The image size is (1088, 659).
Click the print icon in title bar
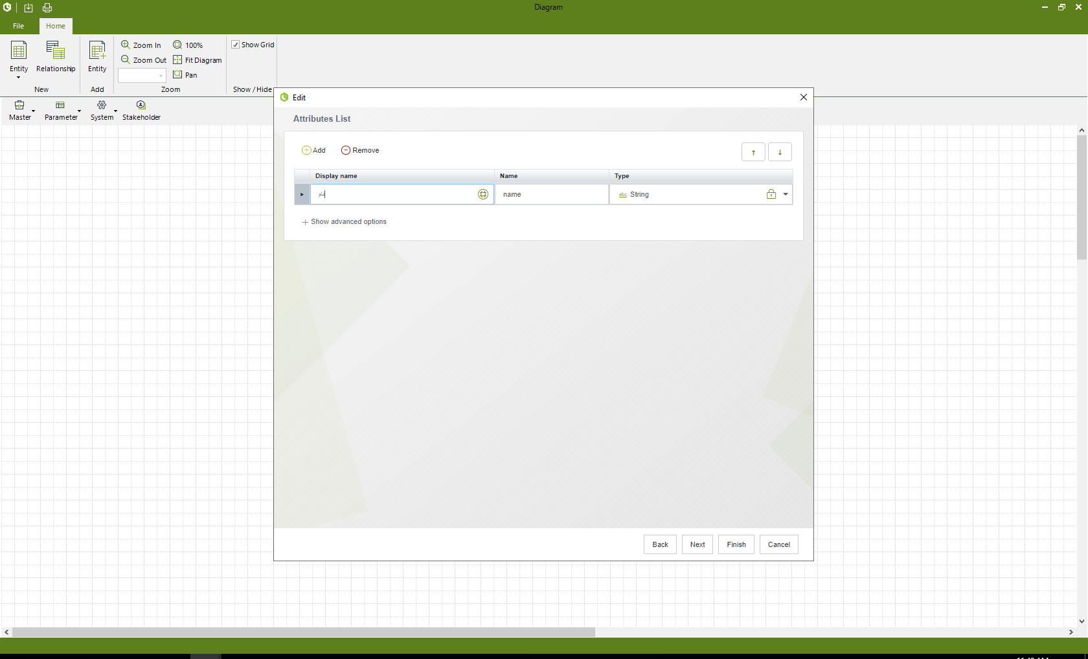click(47, 8)
